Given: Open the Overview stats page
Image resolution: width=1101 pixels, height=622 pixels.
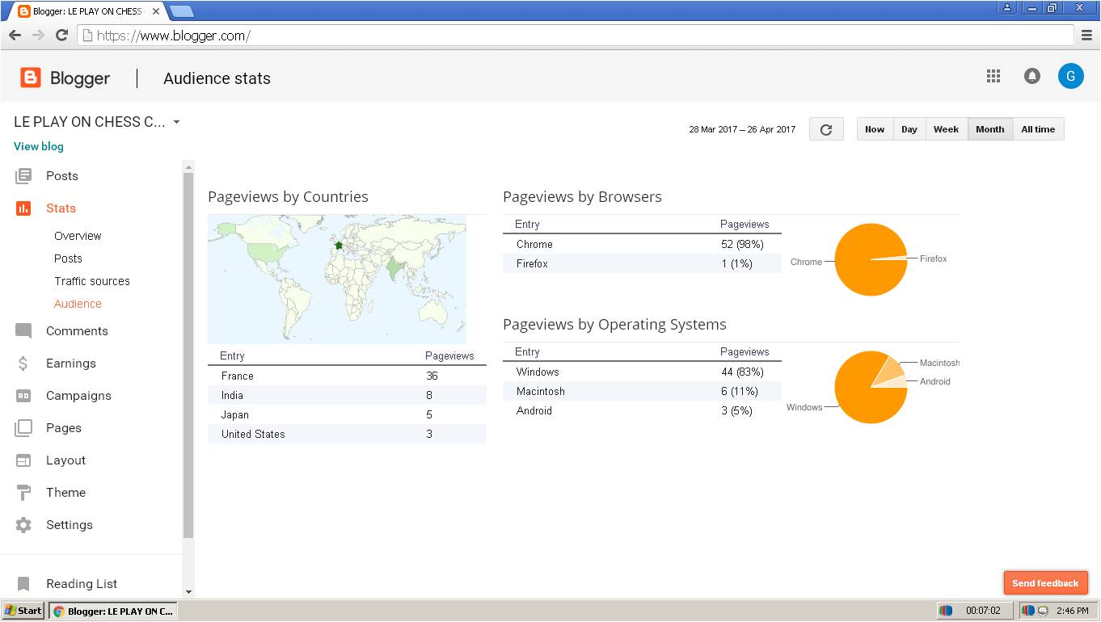Looking at the screenshot, I should click(78, 236).
